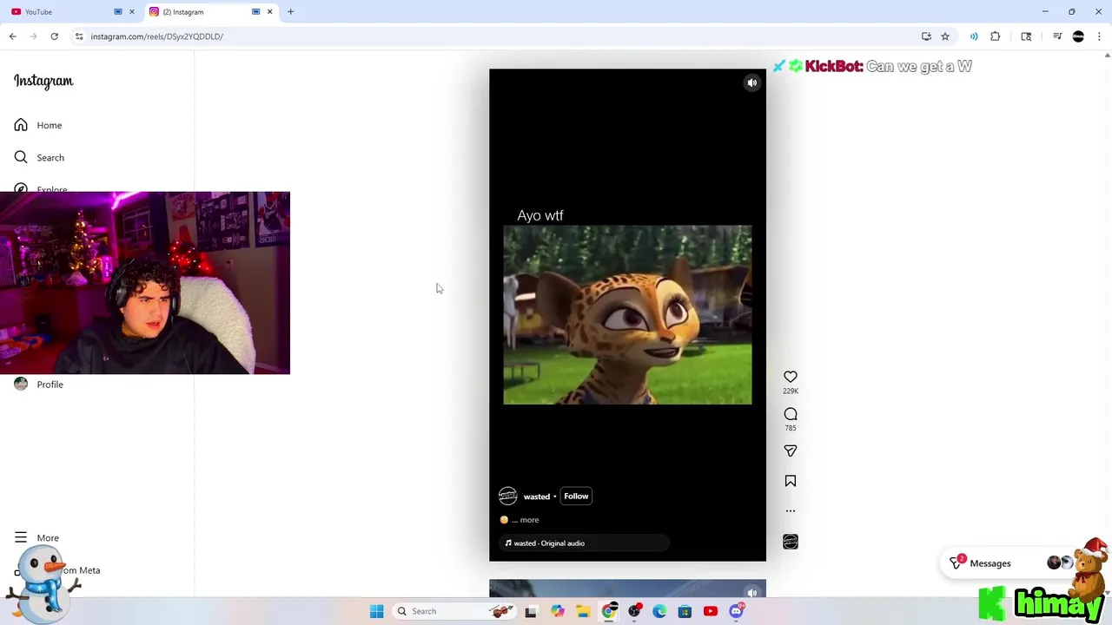Close the Instagram tab
This screenshot has height=625, width=1112.
(x=269, y=11)
